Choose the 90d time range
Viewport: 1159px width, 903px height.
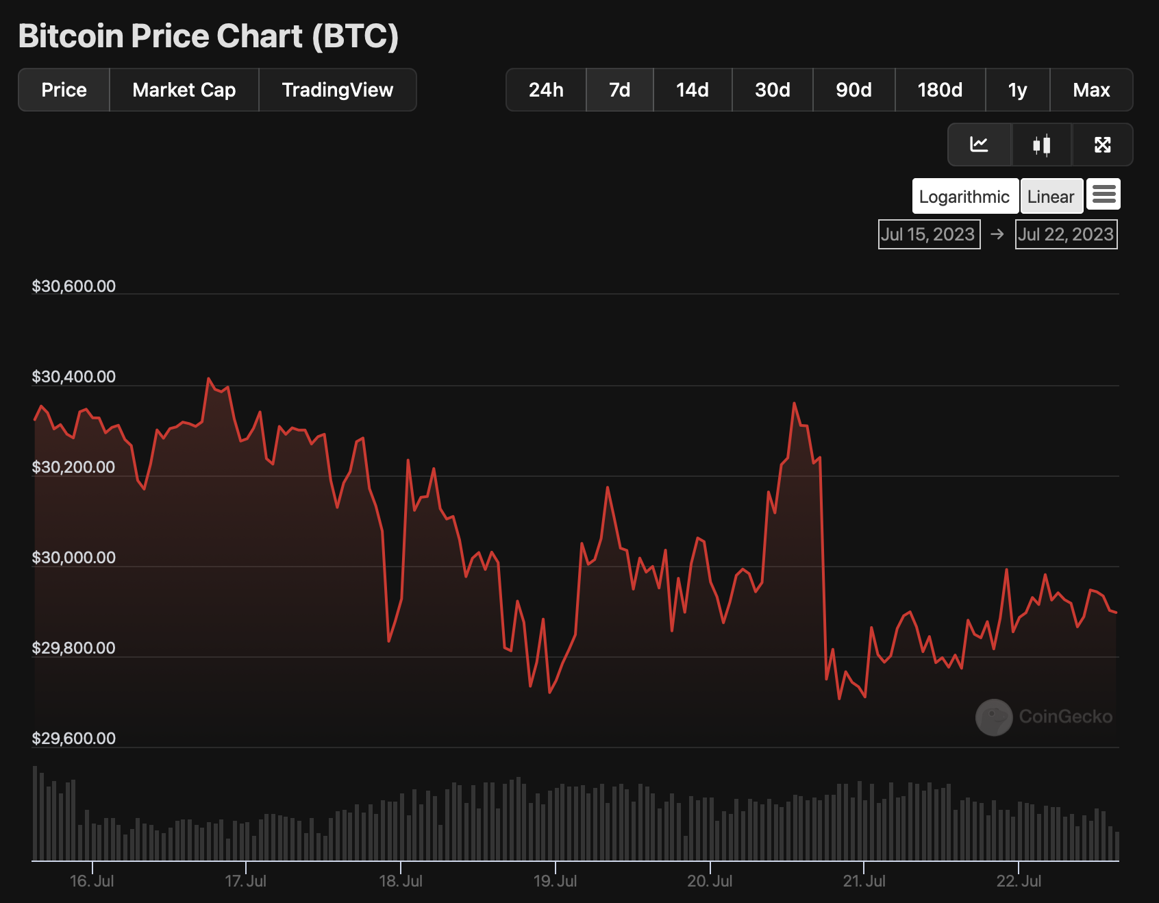[854, 90]
